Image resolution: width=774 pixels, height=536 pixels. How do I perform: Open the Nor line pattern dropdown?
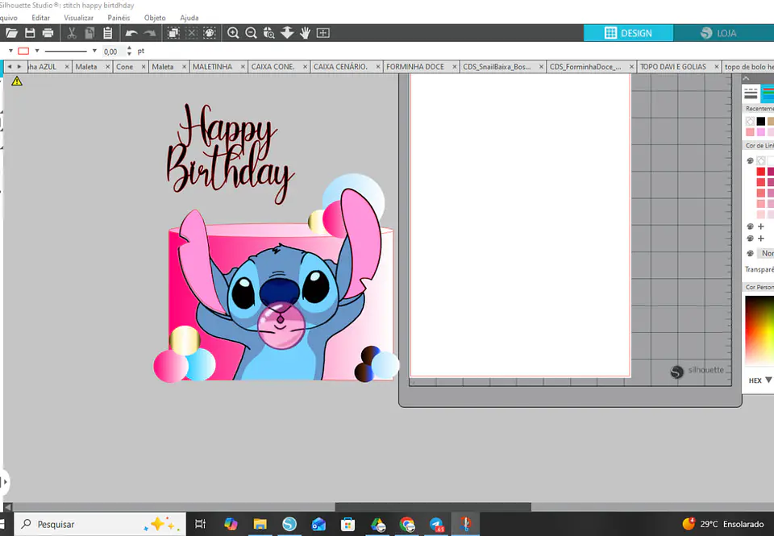point(766,253)
